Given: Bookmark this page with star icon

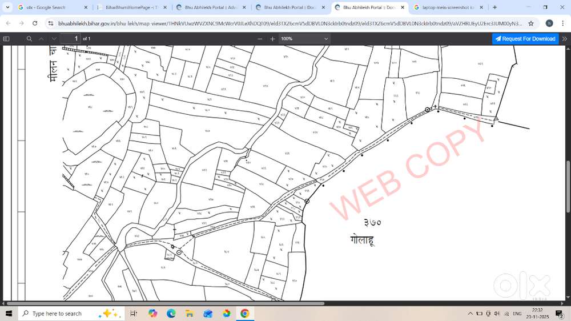Looking at the screenshot, I should [x=531, y=23].
